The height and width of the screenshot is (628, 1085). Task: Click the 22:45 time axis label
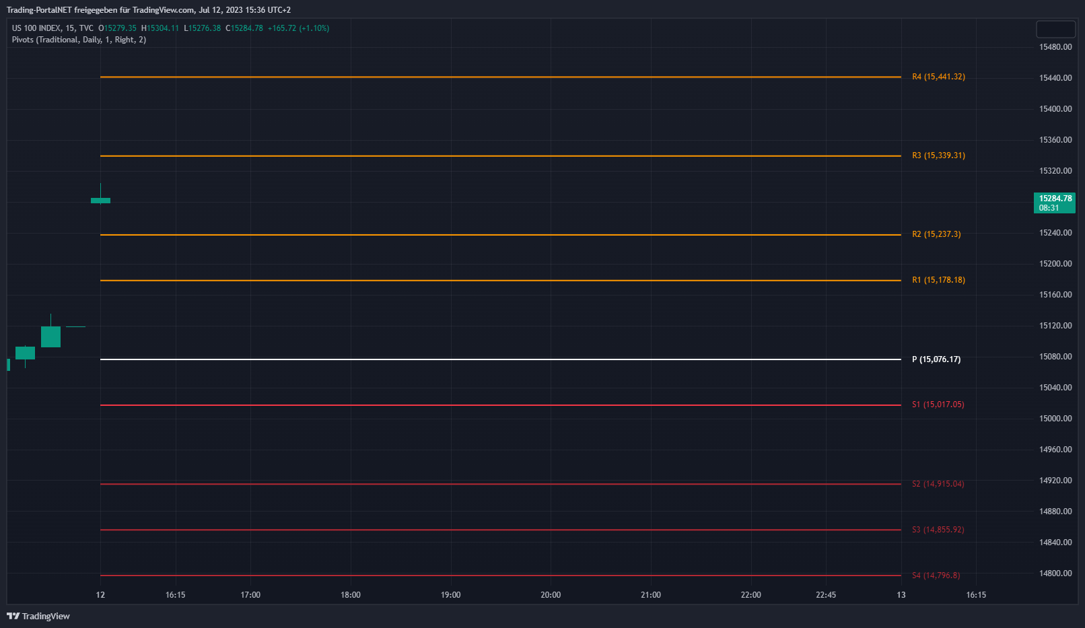click(x=825, y=595)
